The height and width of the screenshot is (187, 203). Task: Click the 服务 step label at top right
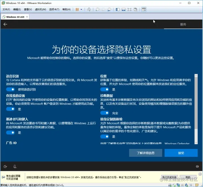pos(183,24)
